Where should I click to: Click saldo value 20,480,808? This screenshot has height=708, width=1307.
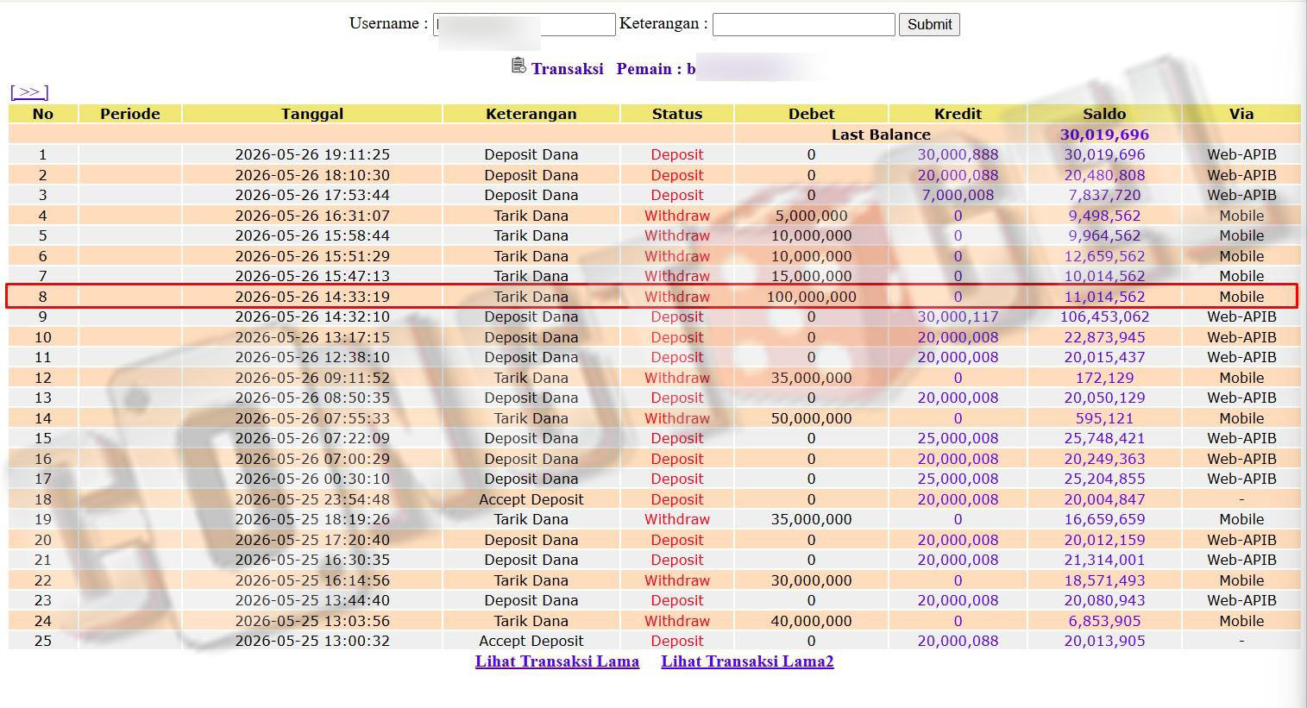tap(1104, 175)
